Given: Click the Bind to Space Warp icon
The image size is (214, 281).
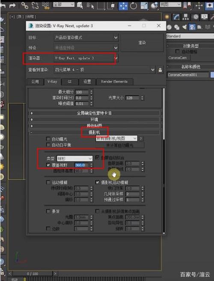Looking at the screenshot, I should (x=45, y=6).
